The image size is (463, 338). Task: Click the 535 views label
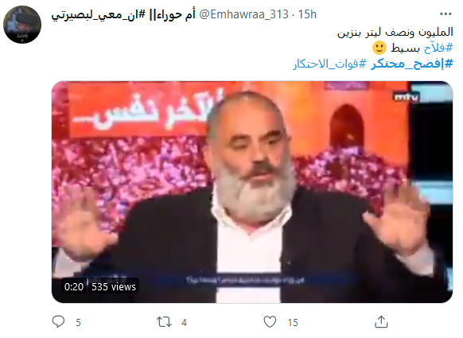click(114, 286)
